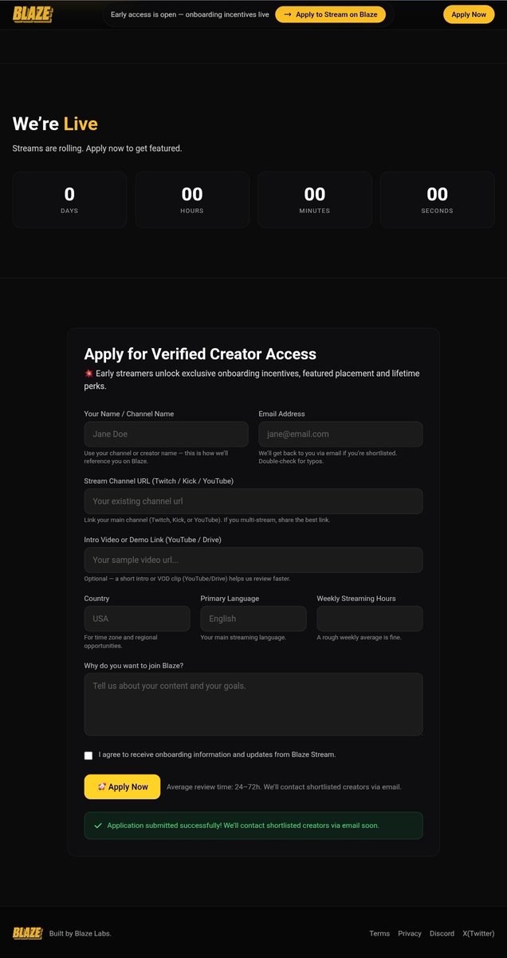Focus the Email Address input field
507x958 pixels.
point(340,434)
